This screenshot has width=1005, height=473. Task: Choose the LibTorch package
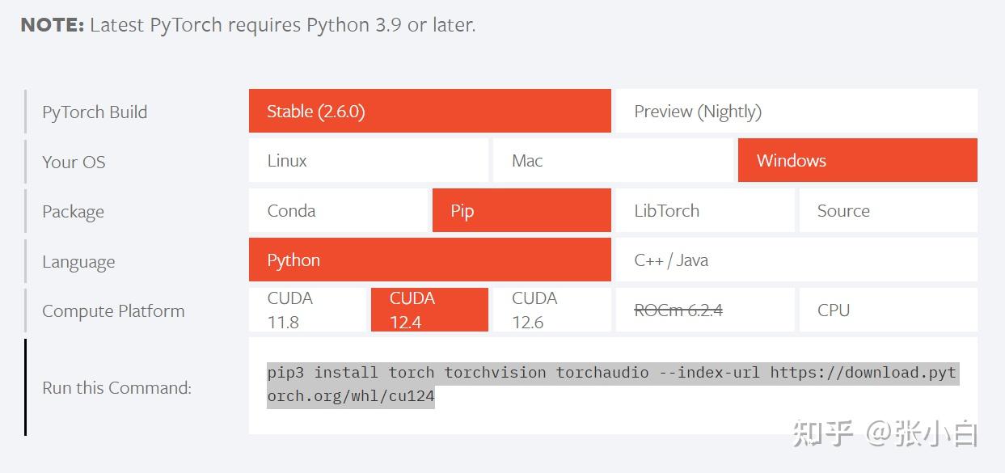(x=704, y=210)
